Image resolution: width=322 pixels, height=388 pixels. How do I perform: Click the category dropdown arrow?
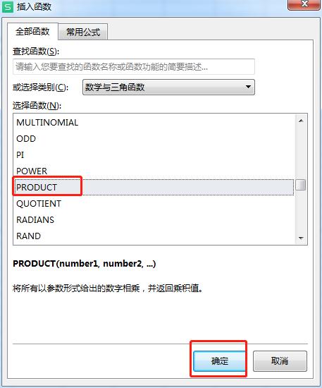[x=248, y=87]
